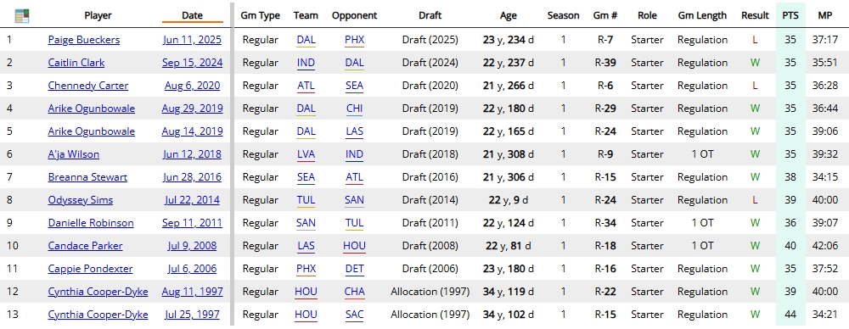The height and width of the screenshot is (329, 849).
Task: Open Paige Bueckers player page
Action: (x=84, y=40)
